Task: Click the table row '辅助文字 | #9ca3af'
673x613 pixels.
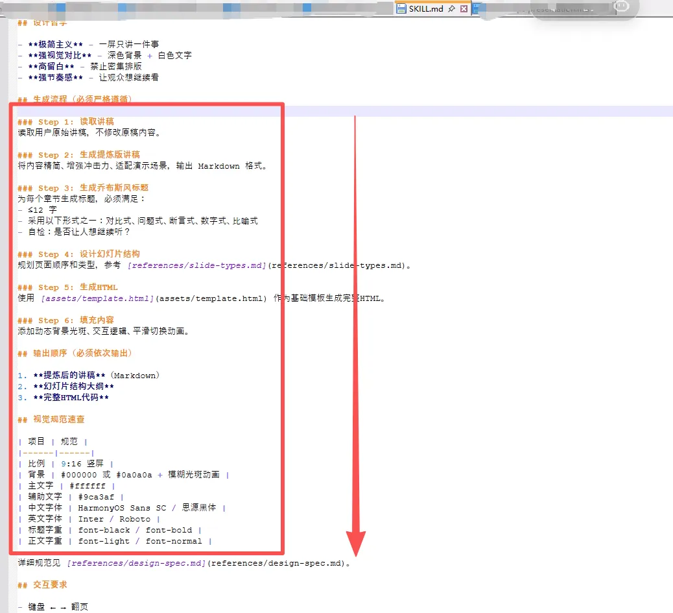Action: (x=71, y=497)
